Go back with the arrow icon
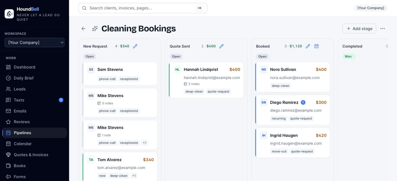 [x=84, y=29]
